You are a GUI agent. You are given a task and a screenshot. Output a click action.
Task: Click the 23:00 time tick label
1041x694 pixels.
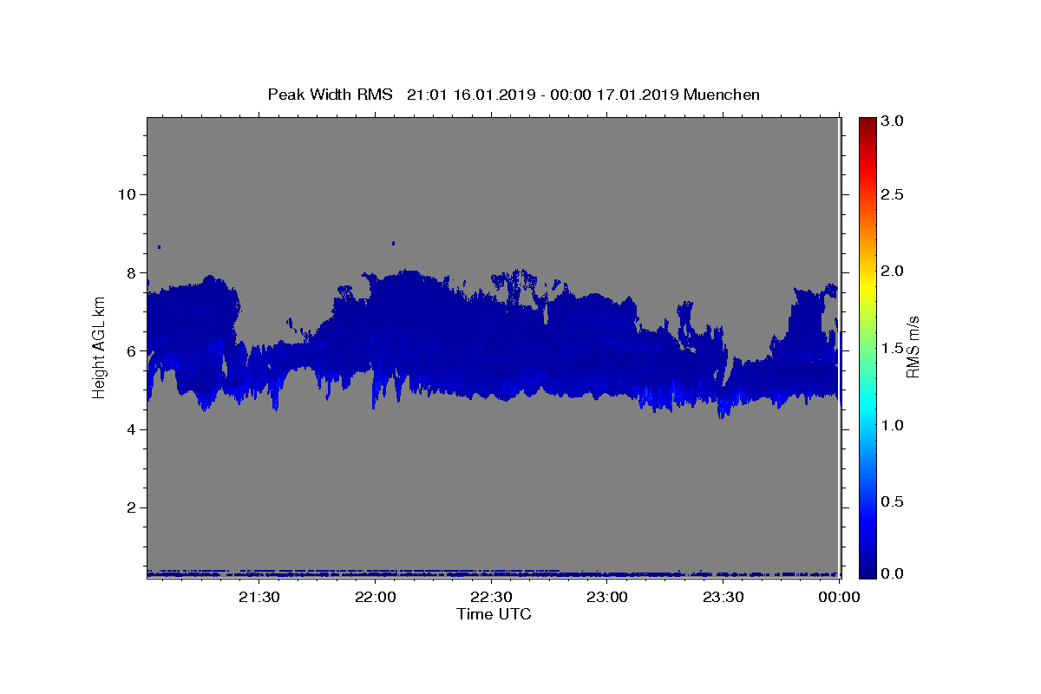tap(607, 597)
